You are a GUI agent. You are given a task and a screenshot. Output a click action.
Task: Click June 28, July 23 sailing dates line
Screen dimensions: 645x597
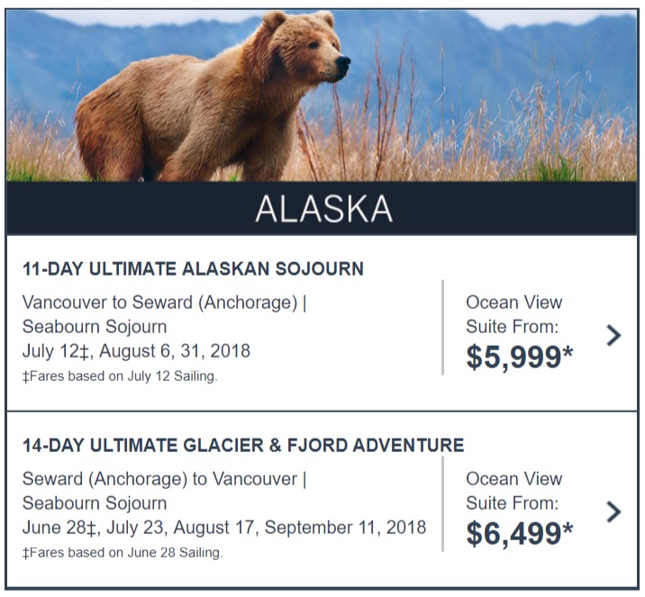coord(224,528)
